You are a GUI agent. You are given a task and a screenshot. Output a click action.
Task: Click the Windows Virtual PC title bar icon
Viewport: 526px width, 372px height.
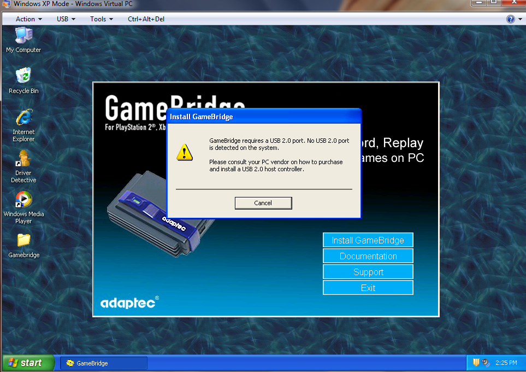[x=7, y=4]
